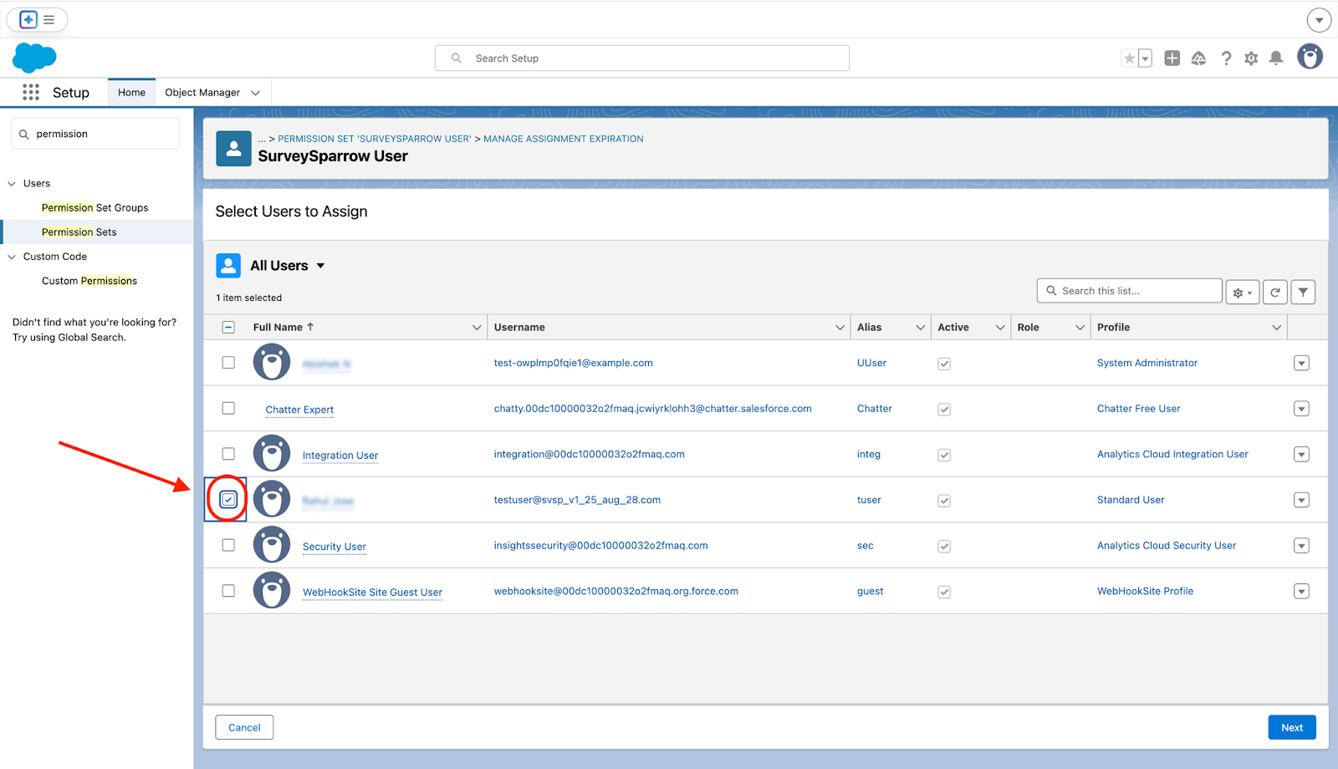The image size is (1338, 769).
Task: Switch to the Object Manager tab
Action: click(202, 93)
